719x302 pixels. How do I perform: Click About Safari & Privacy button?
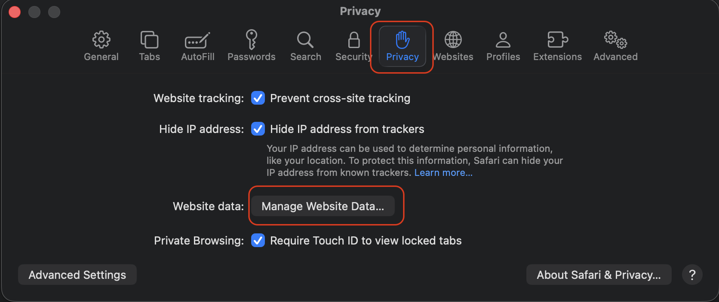(599, 275)
